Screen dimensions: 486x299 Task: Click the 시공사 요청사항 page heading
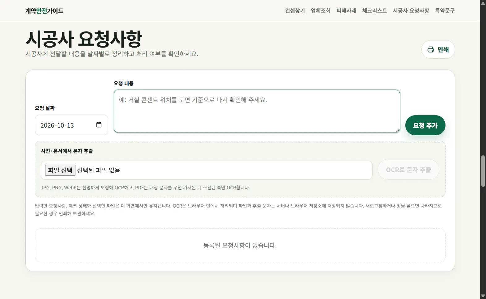point(84,39)
